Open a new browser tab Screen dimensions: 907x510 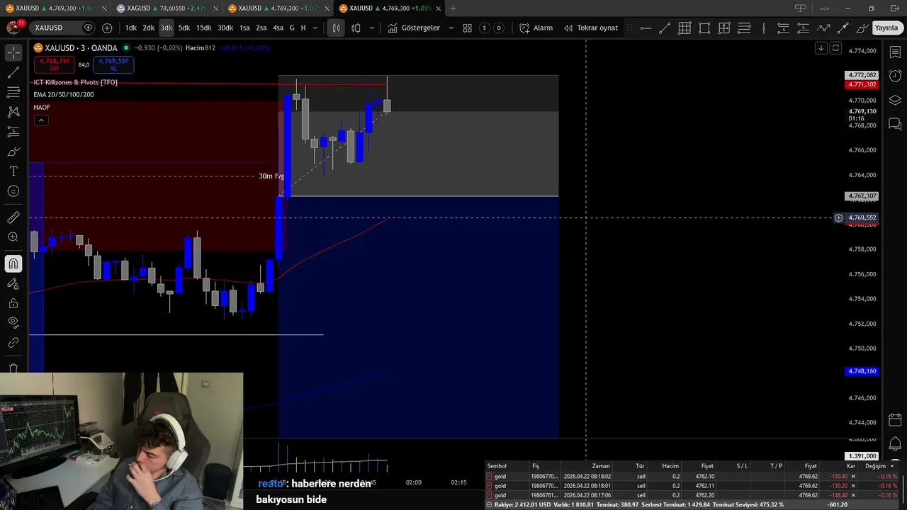[x=453, y=8]
